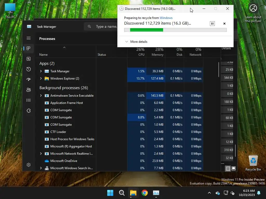Open the Recycle Bin desktop icon
266x199 pixels.
point(253,163)
